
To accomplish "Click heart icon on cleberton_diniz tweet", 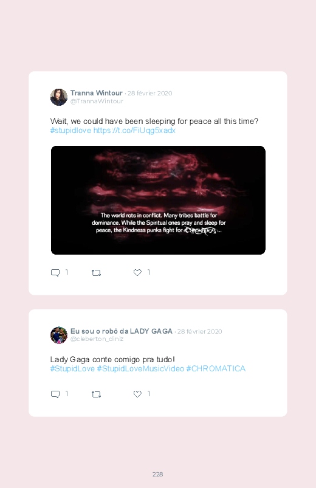I will coord(137,394).
